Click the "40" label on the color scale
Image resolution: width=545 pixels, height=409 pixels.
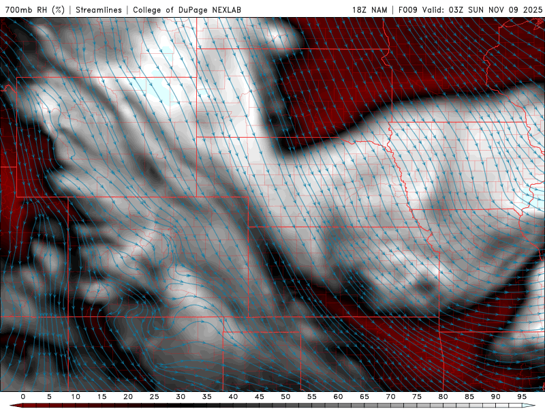[233, 397]
